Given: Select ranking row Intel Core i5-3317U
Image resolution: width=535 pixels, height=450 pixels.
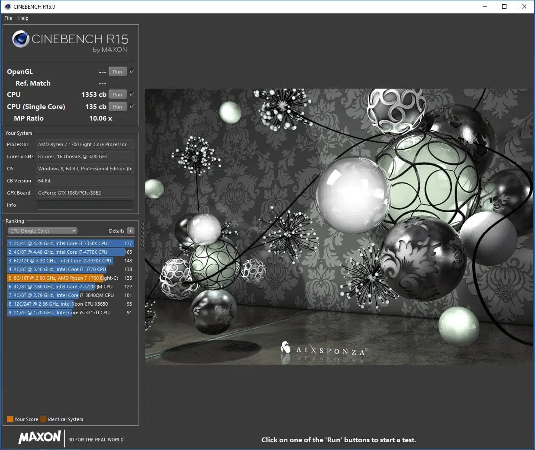Looking at the screenshot, I should pyautogui.click(x=71, y=313).
